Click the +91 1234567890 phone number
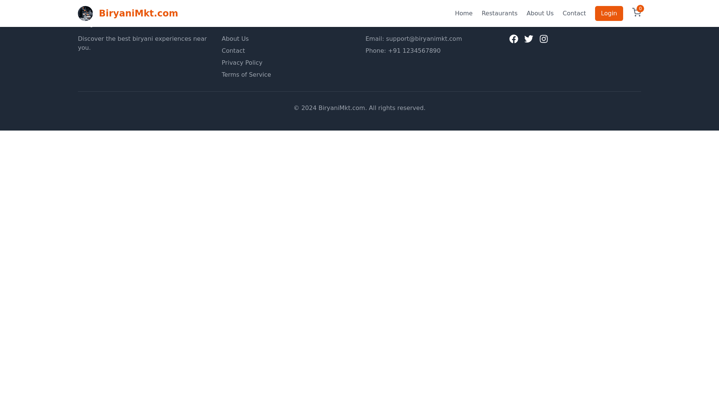Screen dimensions: 719x404 pos(414,51)
